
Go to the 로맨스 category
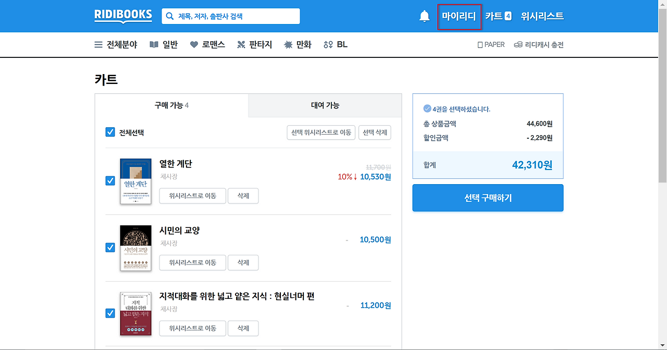click(214, 45)
